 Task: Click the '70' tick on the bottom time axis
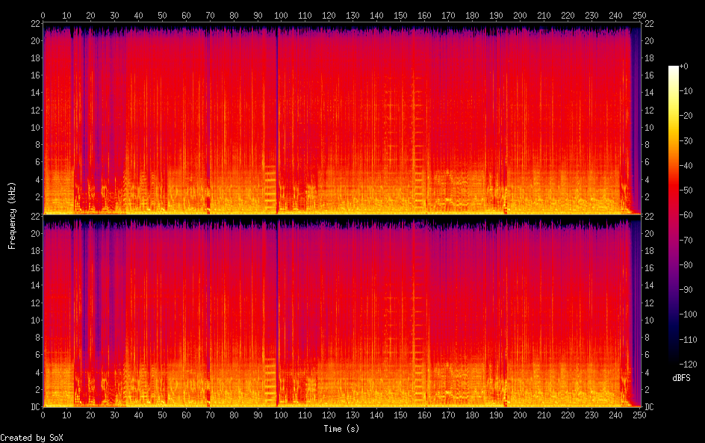(210, 415)
